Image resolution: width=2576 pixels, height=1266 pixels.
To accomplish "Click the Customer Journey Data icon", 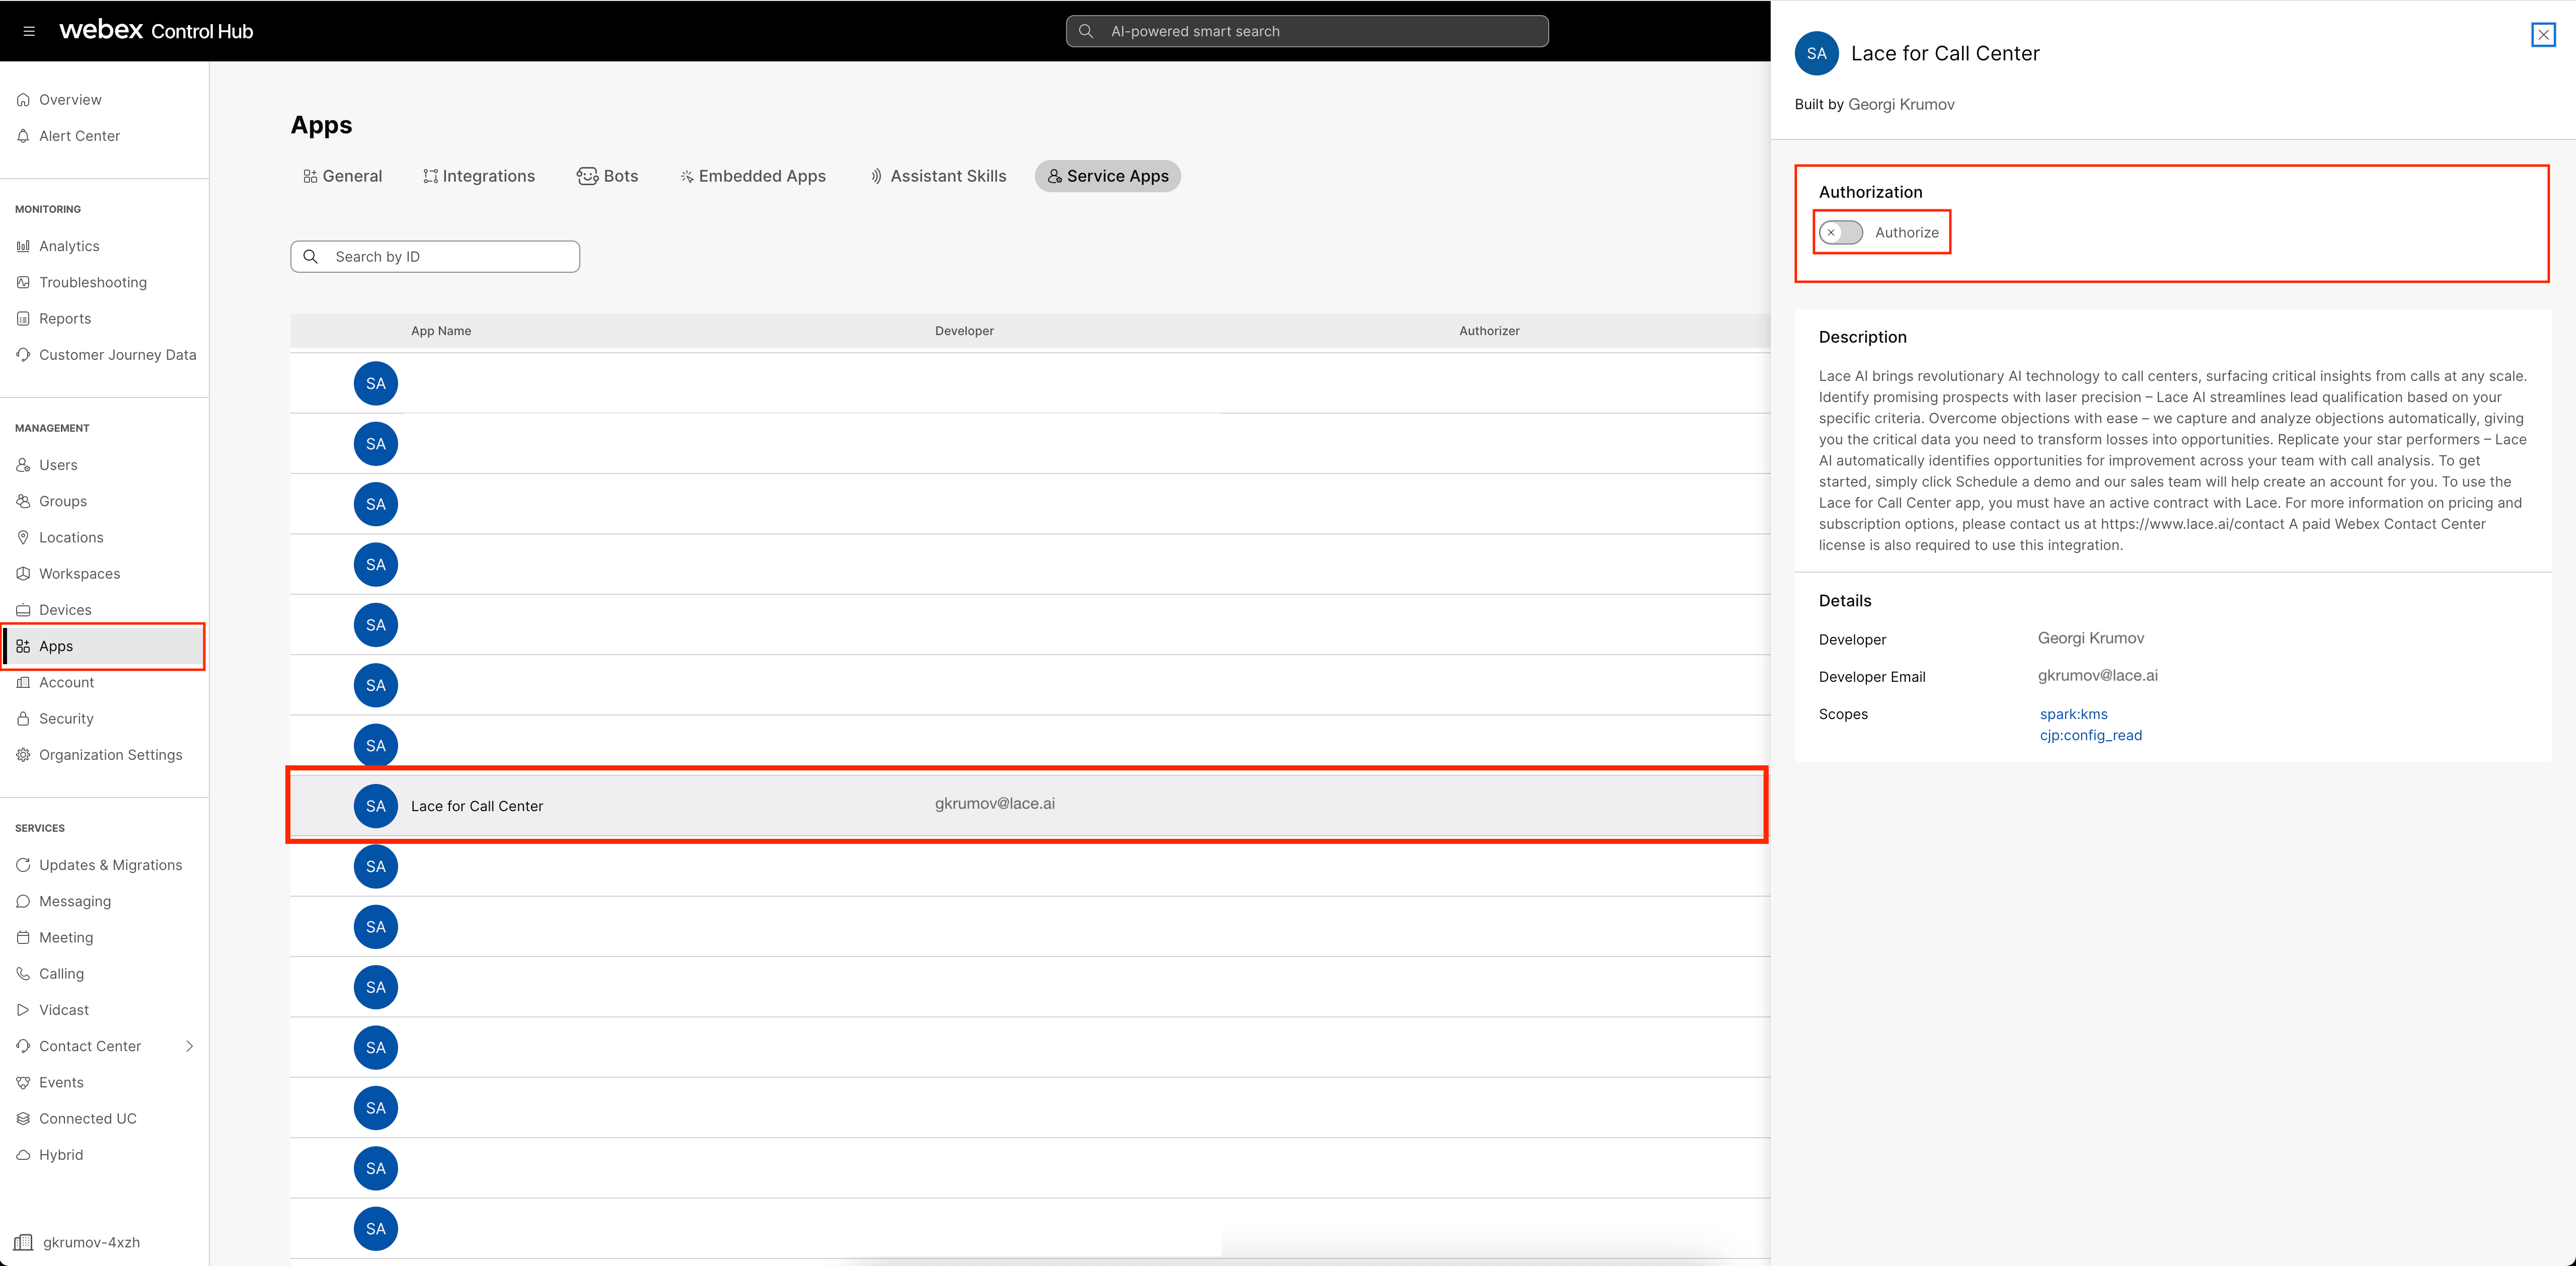I will tap(23, 355).
